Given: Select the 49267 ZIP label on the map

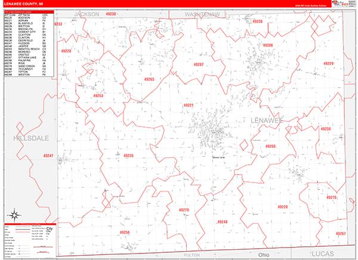Looking at the screenshot, I should pyautogui.click(x=341, y=234).
